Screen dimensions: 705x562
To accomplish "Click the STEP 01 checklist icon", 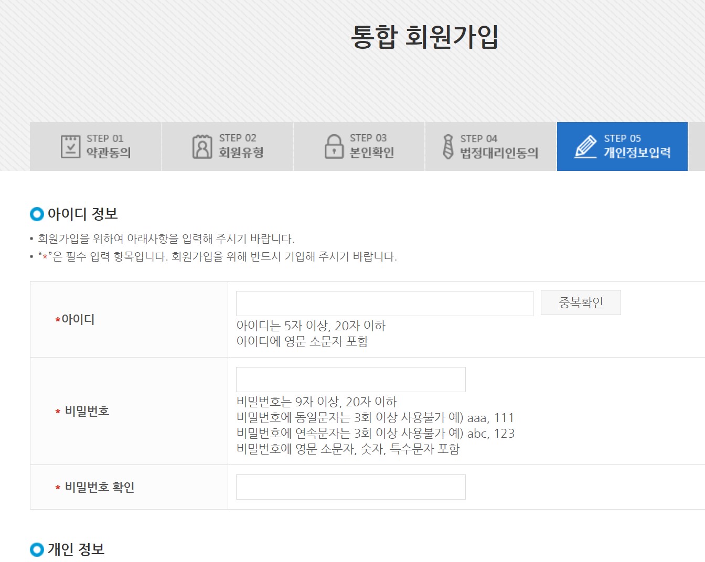I will click(70, 146).
